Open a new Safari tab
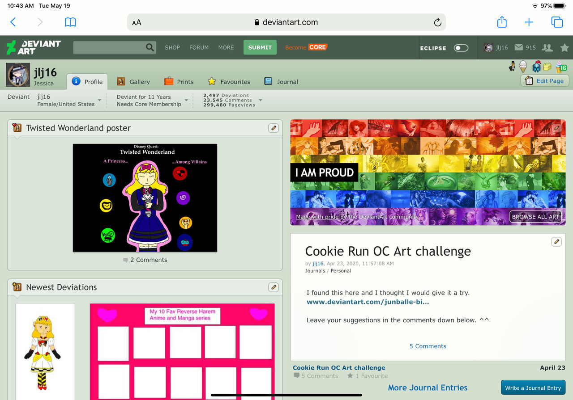573x400 pixels. 529,22
